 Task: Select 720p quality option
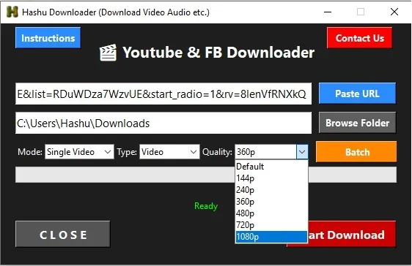click(271, 225)
